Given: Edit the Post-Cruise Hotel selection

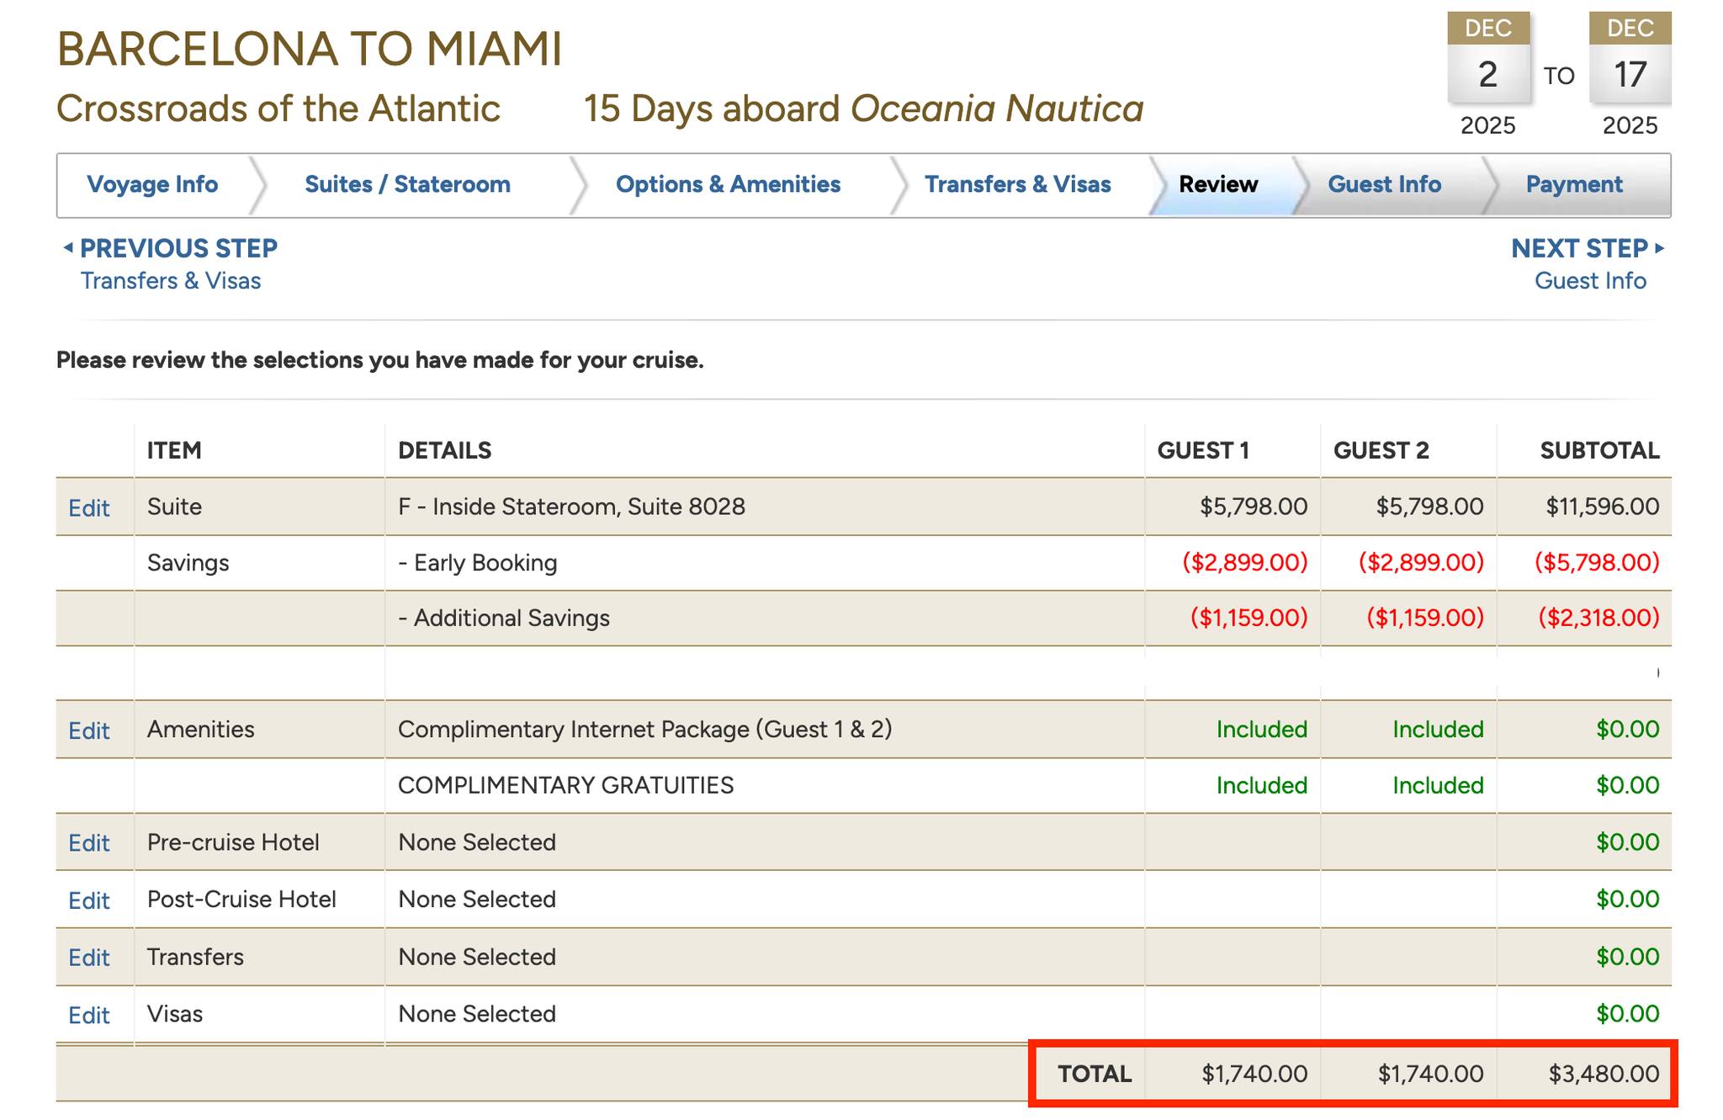Looking at the screenshot, I should [89, 900].
